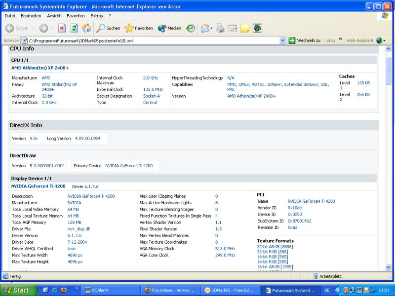Click the green Forward arrow icon
Image resolution: width=395 pixels, height=296 pixels.
43,28
